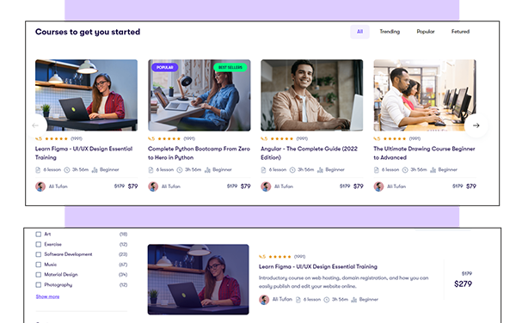Viewport: 516px width, 323px height.
Task: Check the Software Development checkbox
Action: point(39,254)
